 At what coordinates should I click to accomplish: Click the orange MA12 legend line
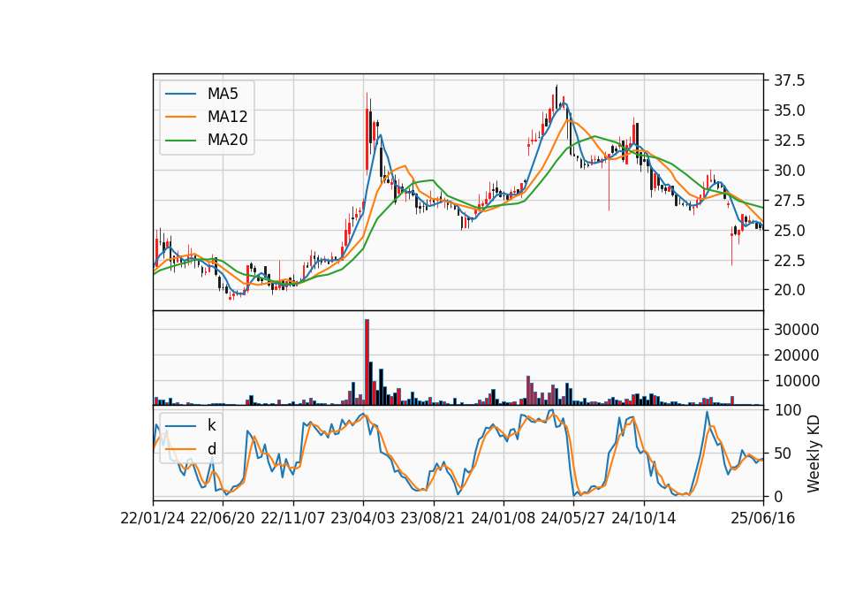(x=180, y=117)
